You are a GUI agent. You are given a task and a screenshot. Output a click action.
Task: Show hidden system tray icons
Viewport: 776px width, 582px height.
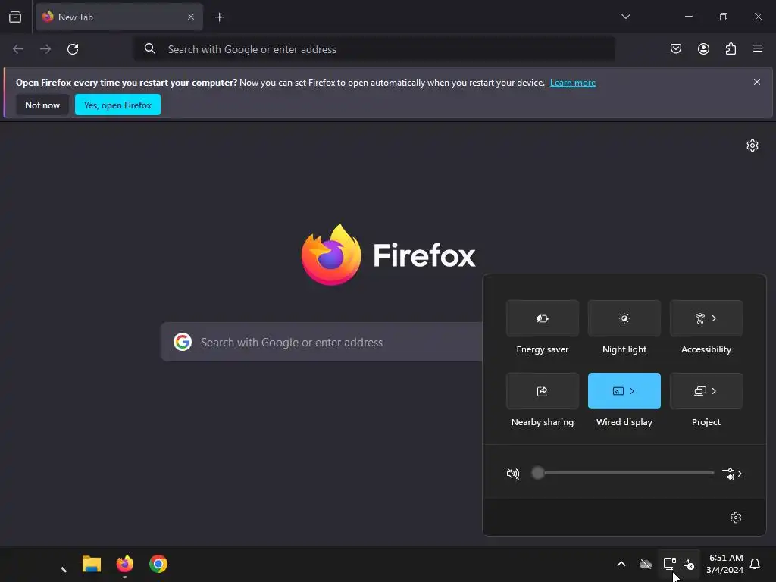[x=621, y=564]
